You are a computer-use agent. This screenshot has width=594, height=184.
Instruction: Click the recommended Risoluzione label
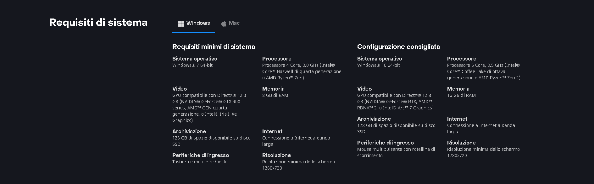(x=461, y=143)
